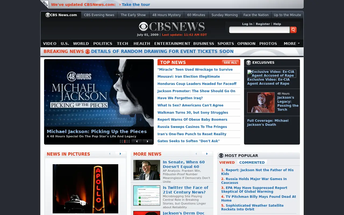
Task: Click the Take the tour link
Action: tap(136, 5)
